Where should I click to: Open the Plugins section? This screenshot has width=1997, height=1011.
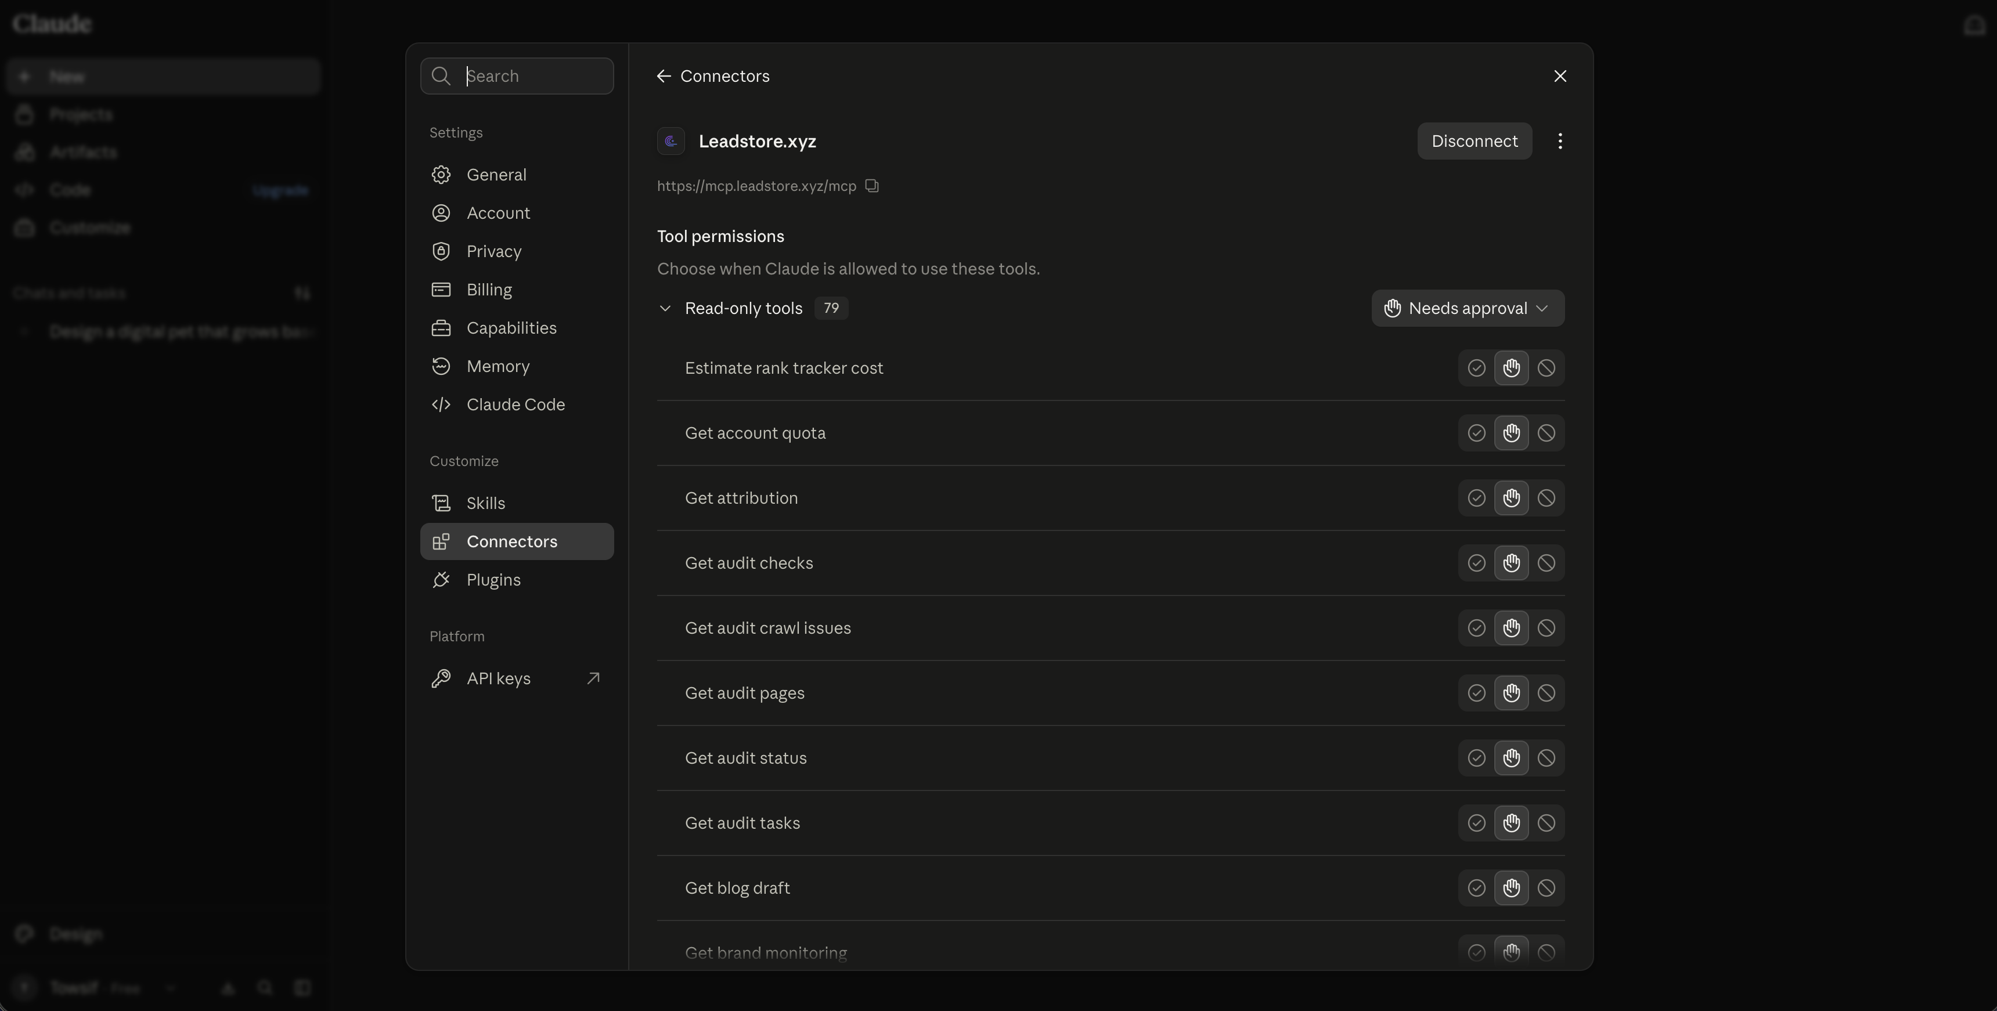pos(516,580)
